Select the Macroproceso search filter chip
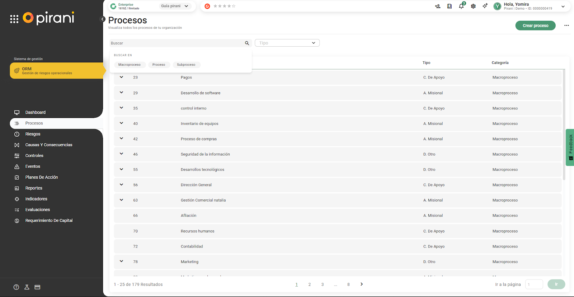The width and height of the screenshot is (574, 297). coord(130,65)
